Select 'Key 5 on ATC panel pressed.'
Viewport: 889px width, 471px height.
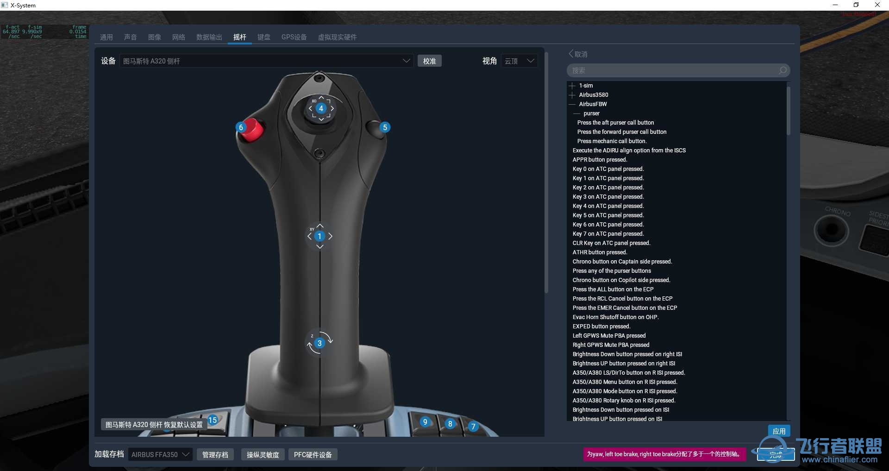click(x=608, y=215)
